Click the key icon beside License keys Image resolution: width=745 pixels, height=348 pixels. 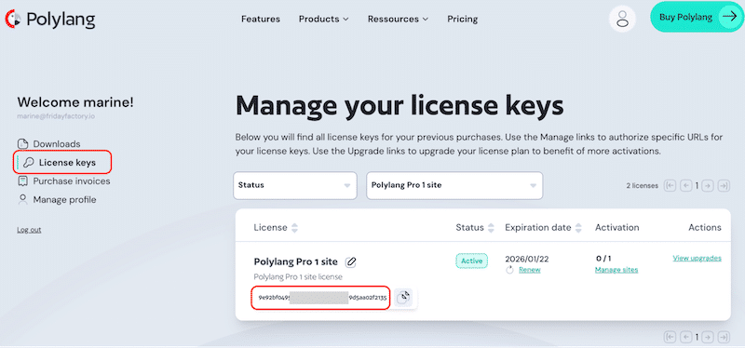[29, 163]
